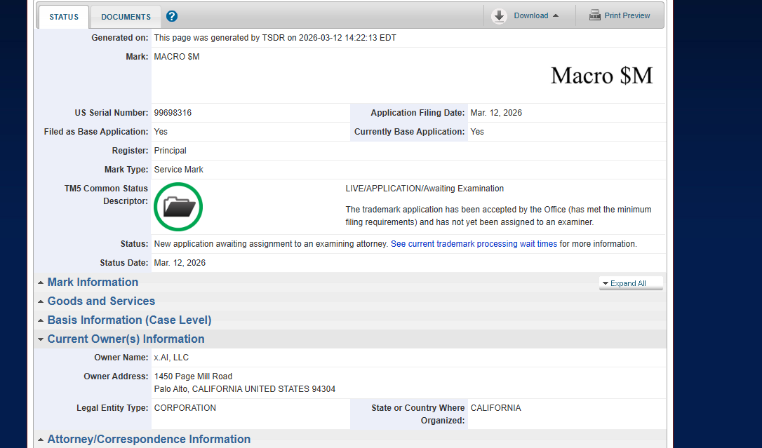Image resolution: width=762 pixels, height=448 pixels.
Task: Click the triangle arrow next to Download
Action: click(556, 15)
